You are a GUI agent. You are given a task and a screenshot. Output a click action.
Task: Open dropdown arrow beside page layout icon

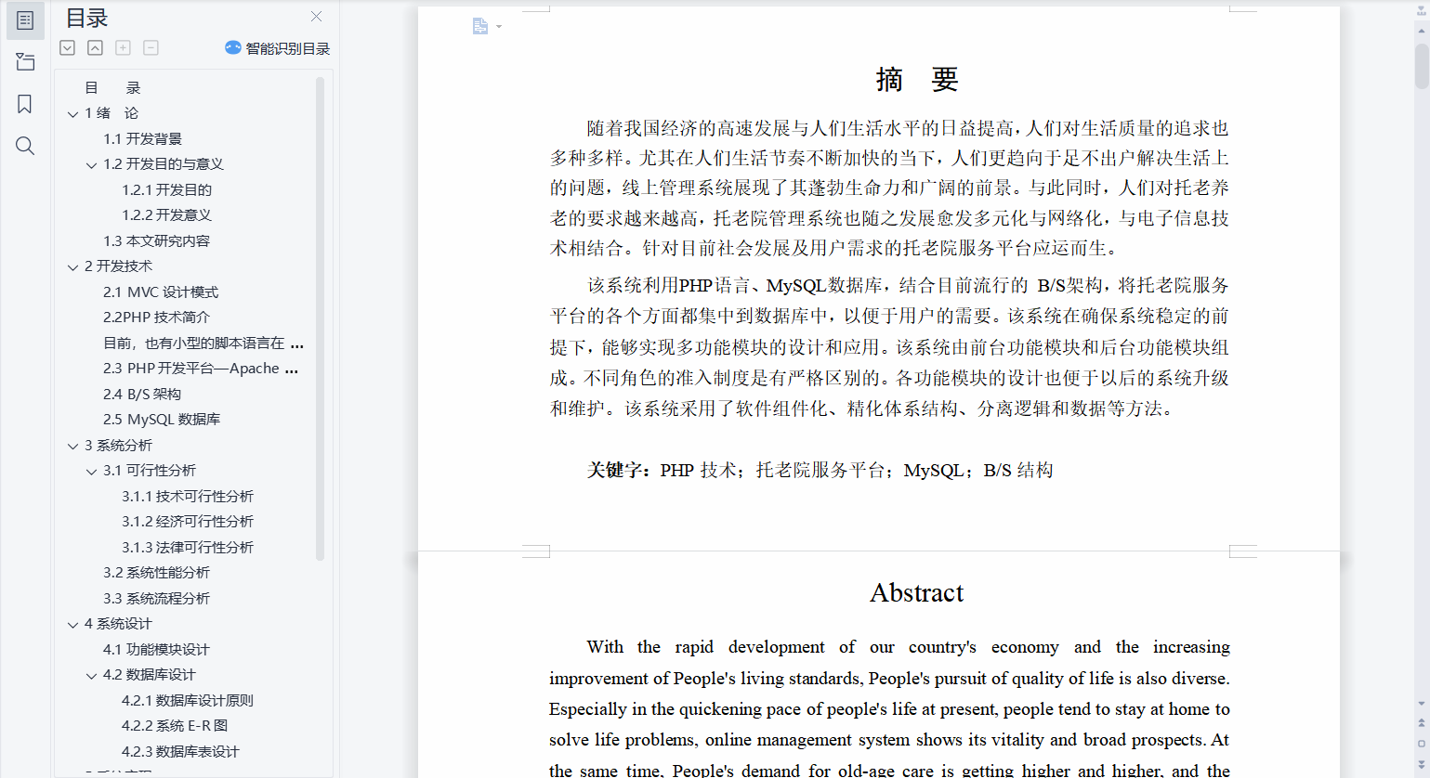499,26
